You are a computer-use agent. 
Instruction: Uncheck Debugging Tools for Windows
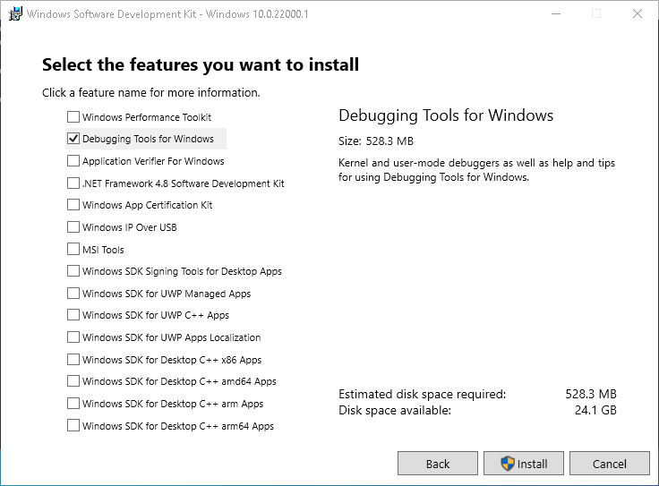pos(73,139)
